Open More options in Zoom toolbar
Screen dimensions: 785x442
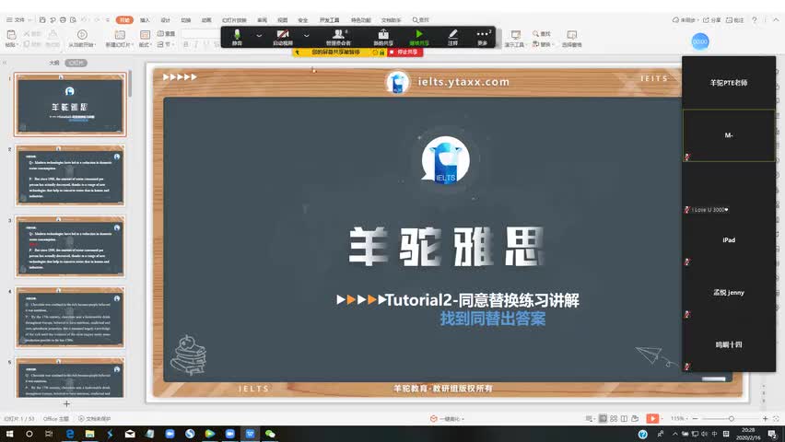pos(483,37)
